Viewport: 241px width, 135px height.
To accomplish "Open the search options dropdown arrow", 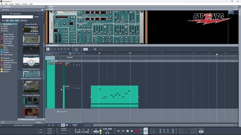I will pos(43,17).
